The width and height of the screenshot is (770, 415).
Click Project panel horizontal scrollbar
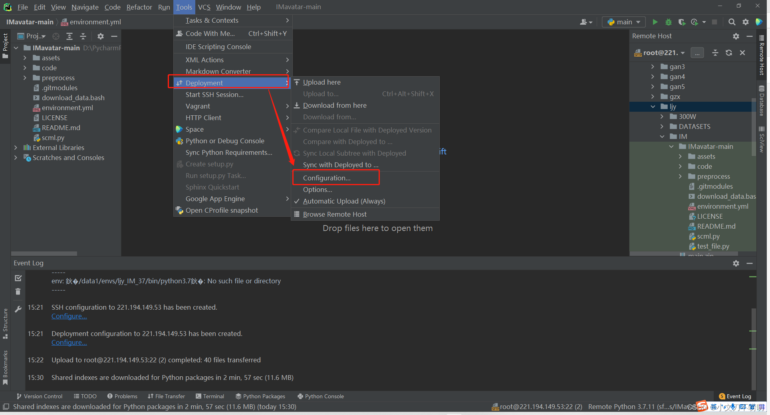pos(44,253)
